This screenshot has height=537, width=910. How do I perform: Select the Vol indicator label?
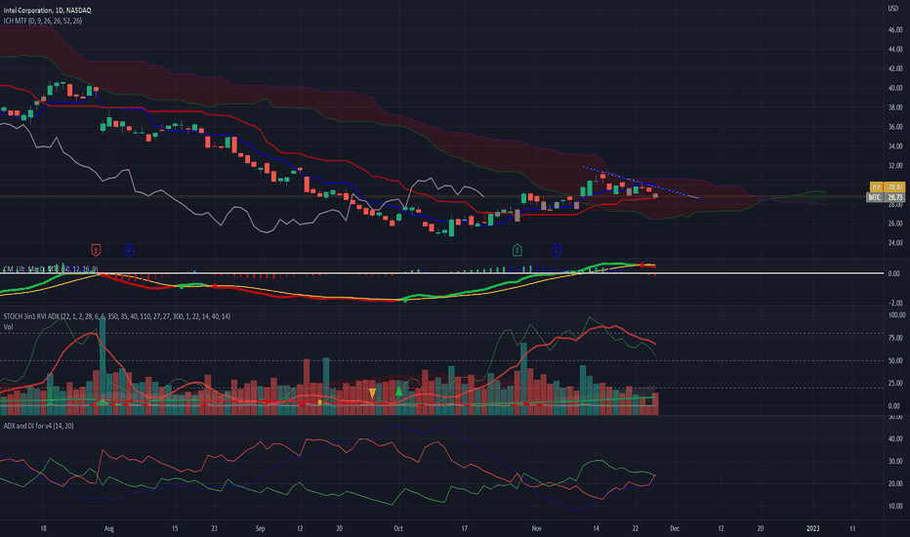coord(8,327)
